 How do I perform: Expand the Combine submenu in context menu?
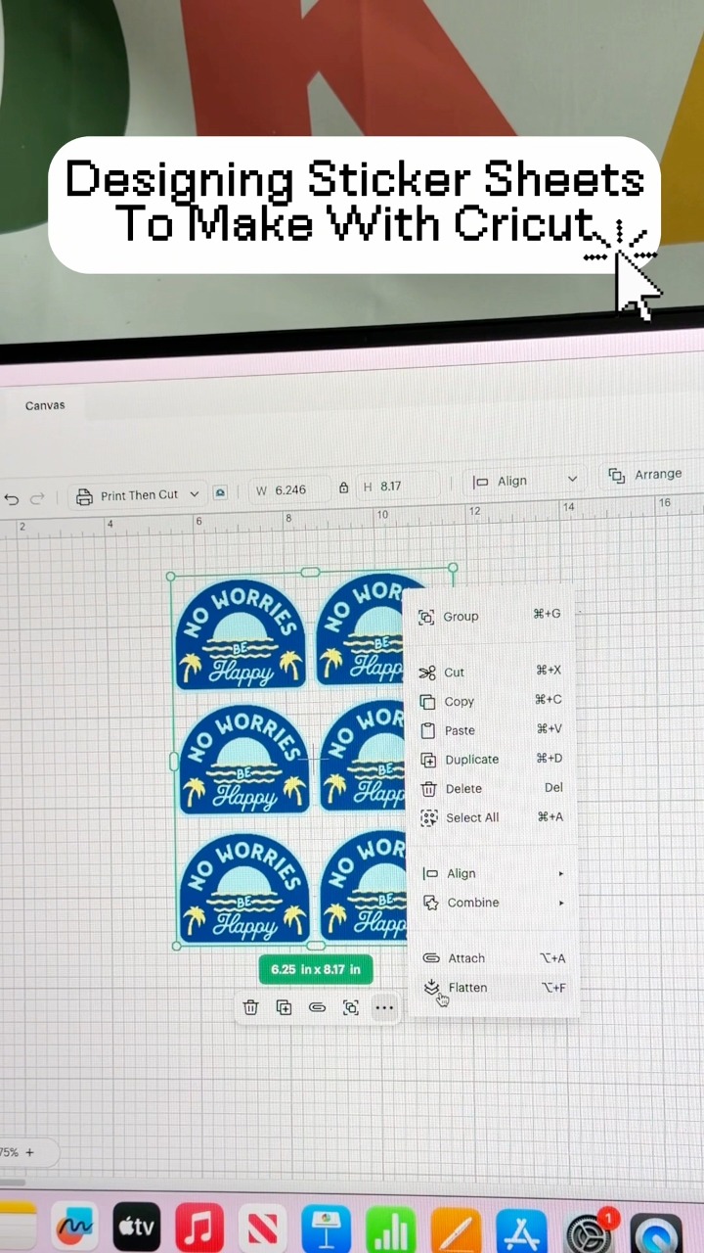click(493, 903)
